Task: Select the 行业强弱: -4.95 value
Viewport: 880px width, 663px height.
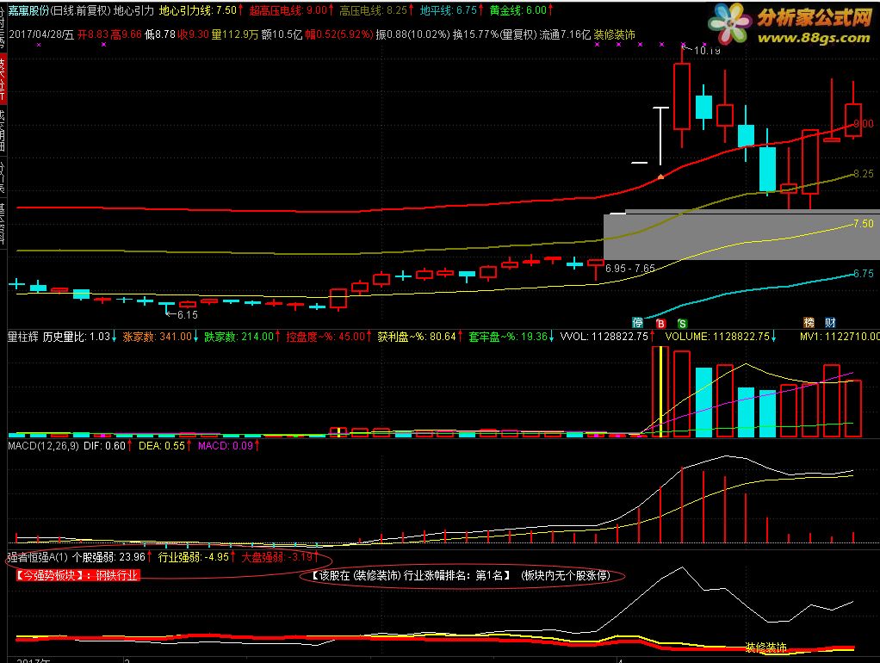Action: (x=194, y=557)
